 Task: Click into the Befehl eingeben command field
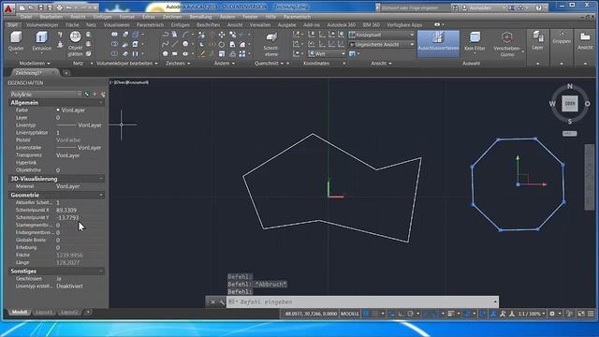click(362, 301)
